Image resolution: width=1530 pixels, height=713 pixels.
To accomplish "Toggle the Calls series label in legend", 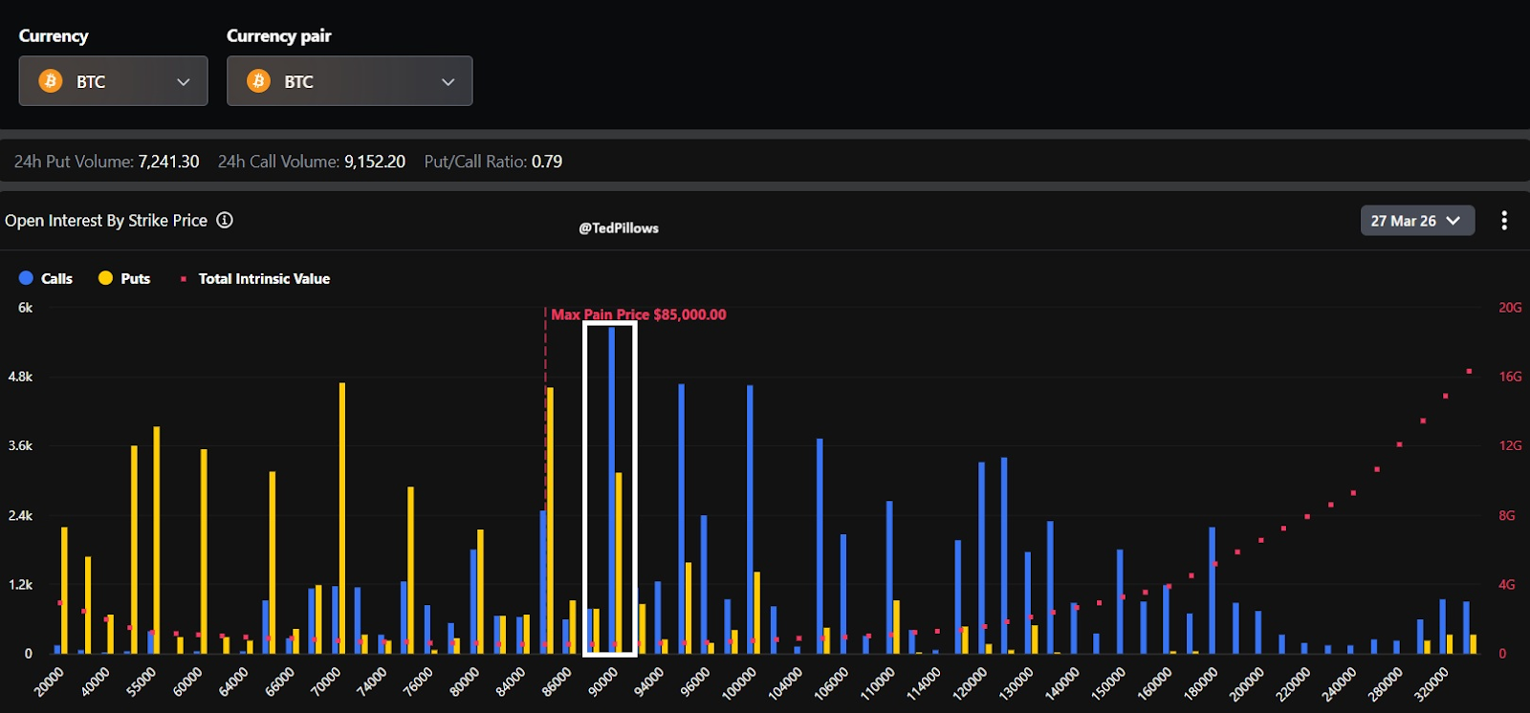I will pos(56,278).
